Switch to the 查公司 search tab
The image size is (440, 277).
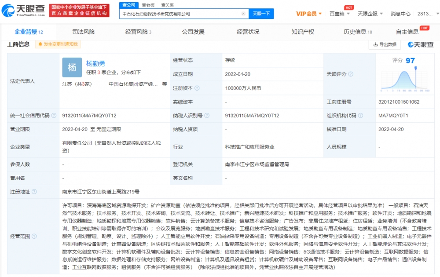pos(129,5)
